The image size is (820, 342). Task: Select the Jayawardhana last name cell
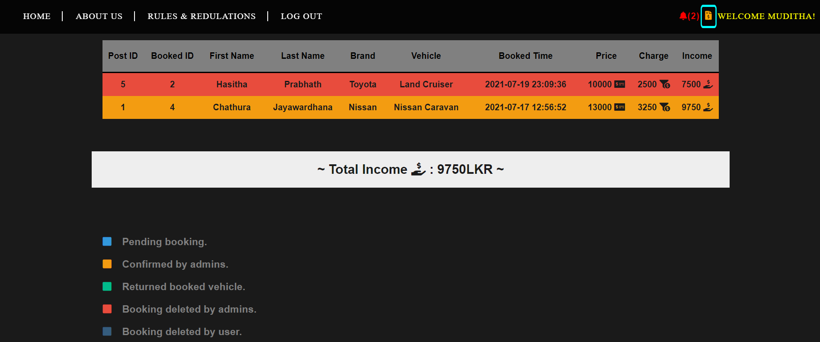pyautogui.click(x=303, y=107)
